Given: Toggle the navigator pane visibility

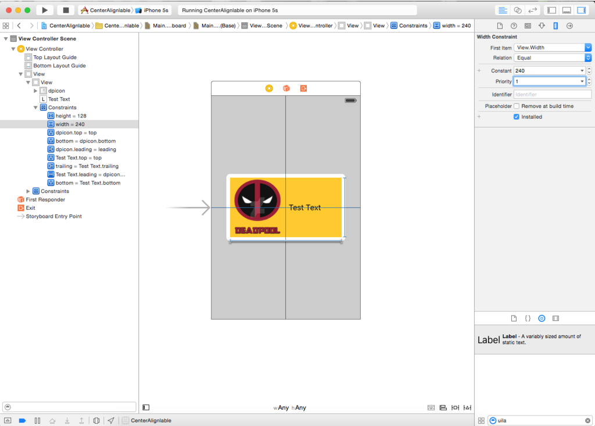Looking at the screenshot, I should tap(551, 10).
